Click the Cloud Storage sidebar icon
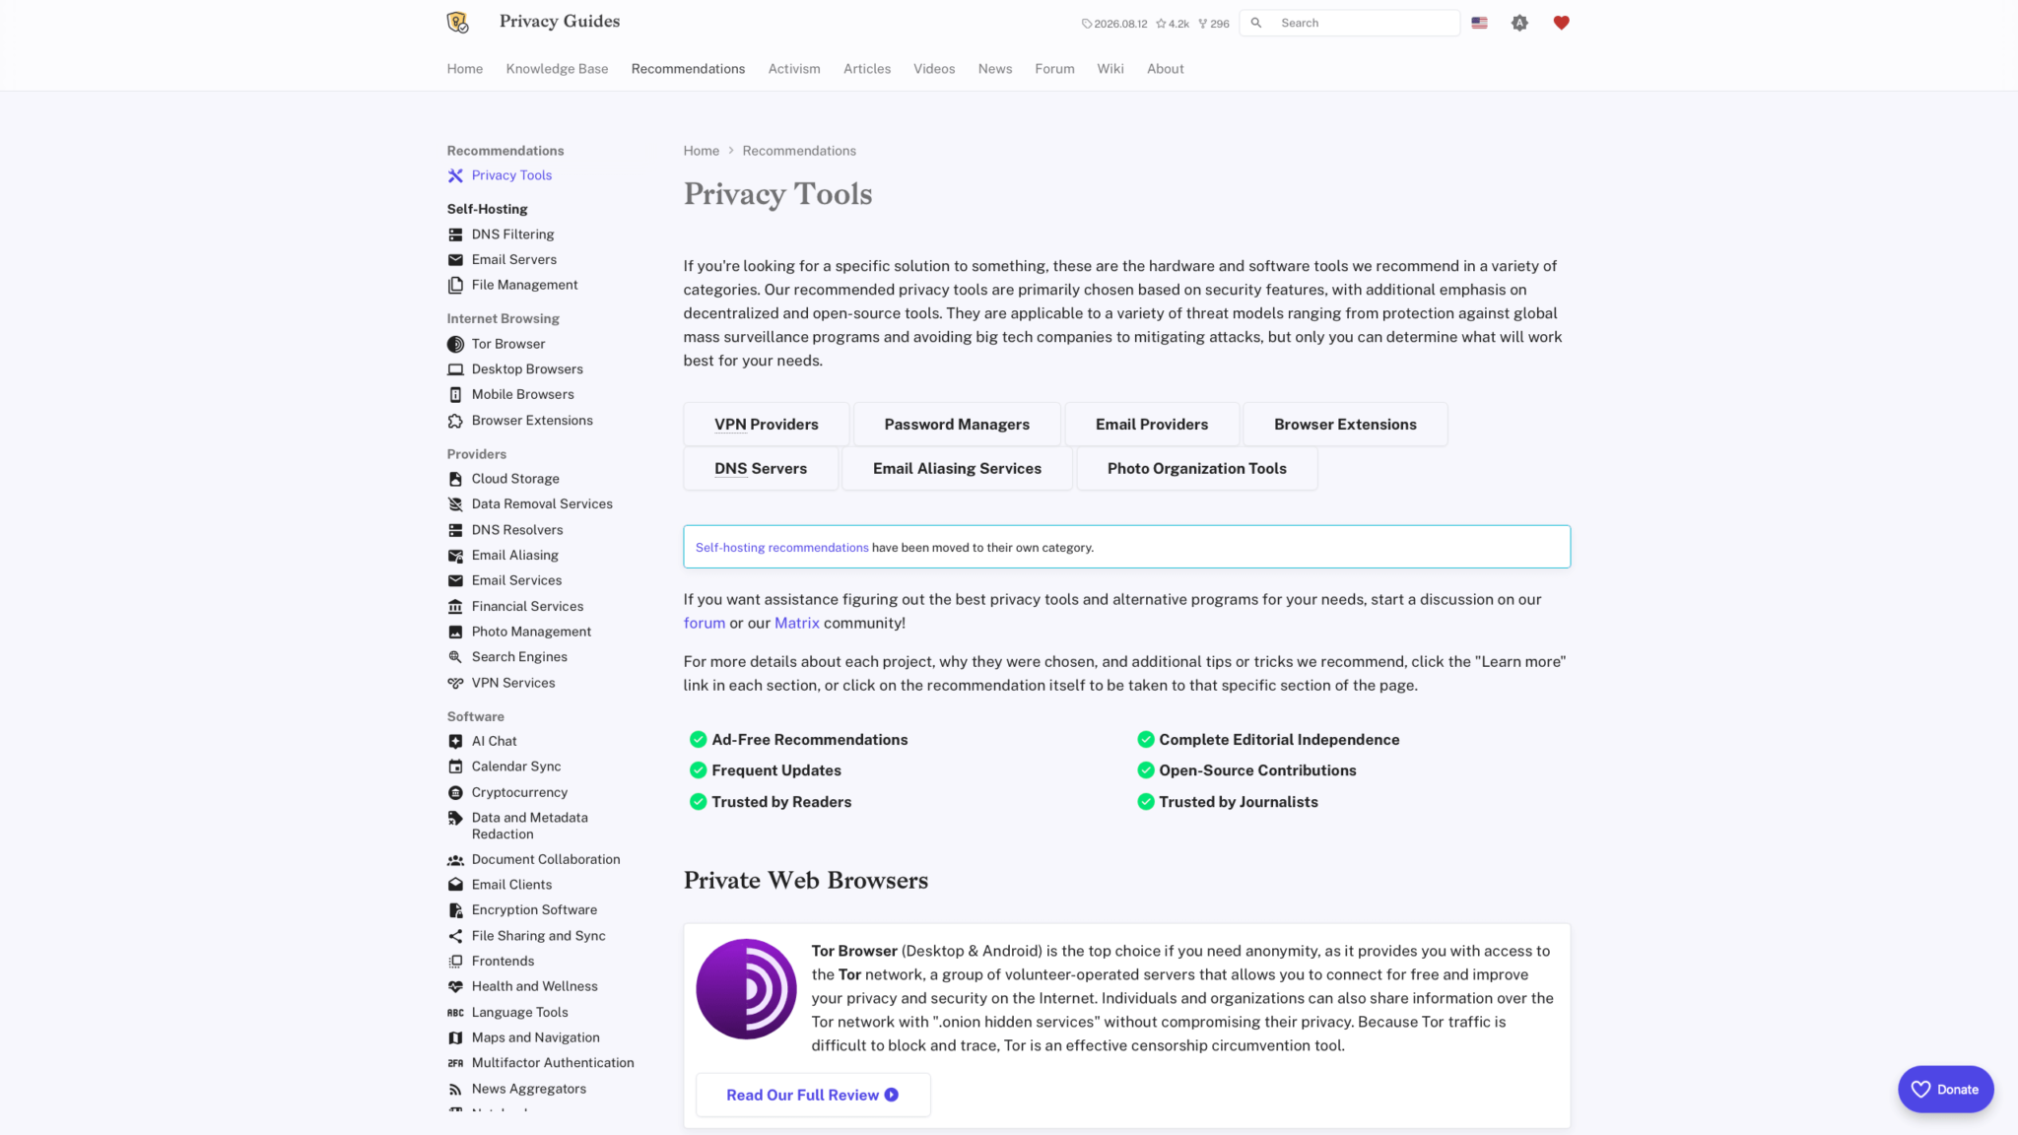The image size is (2018, 1135). pyautogui.click(x=455, y=479)
